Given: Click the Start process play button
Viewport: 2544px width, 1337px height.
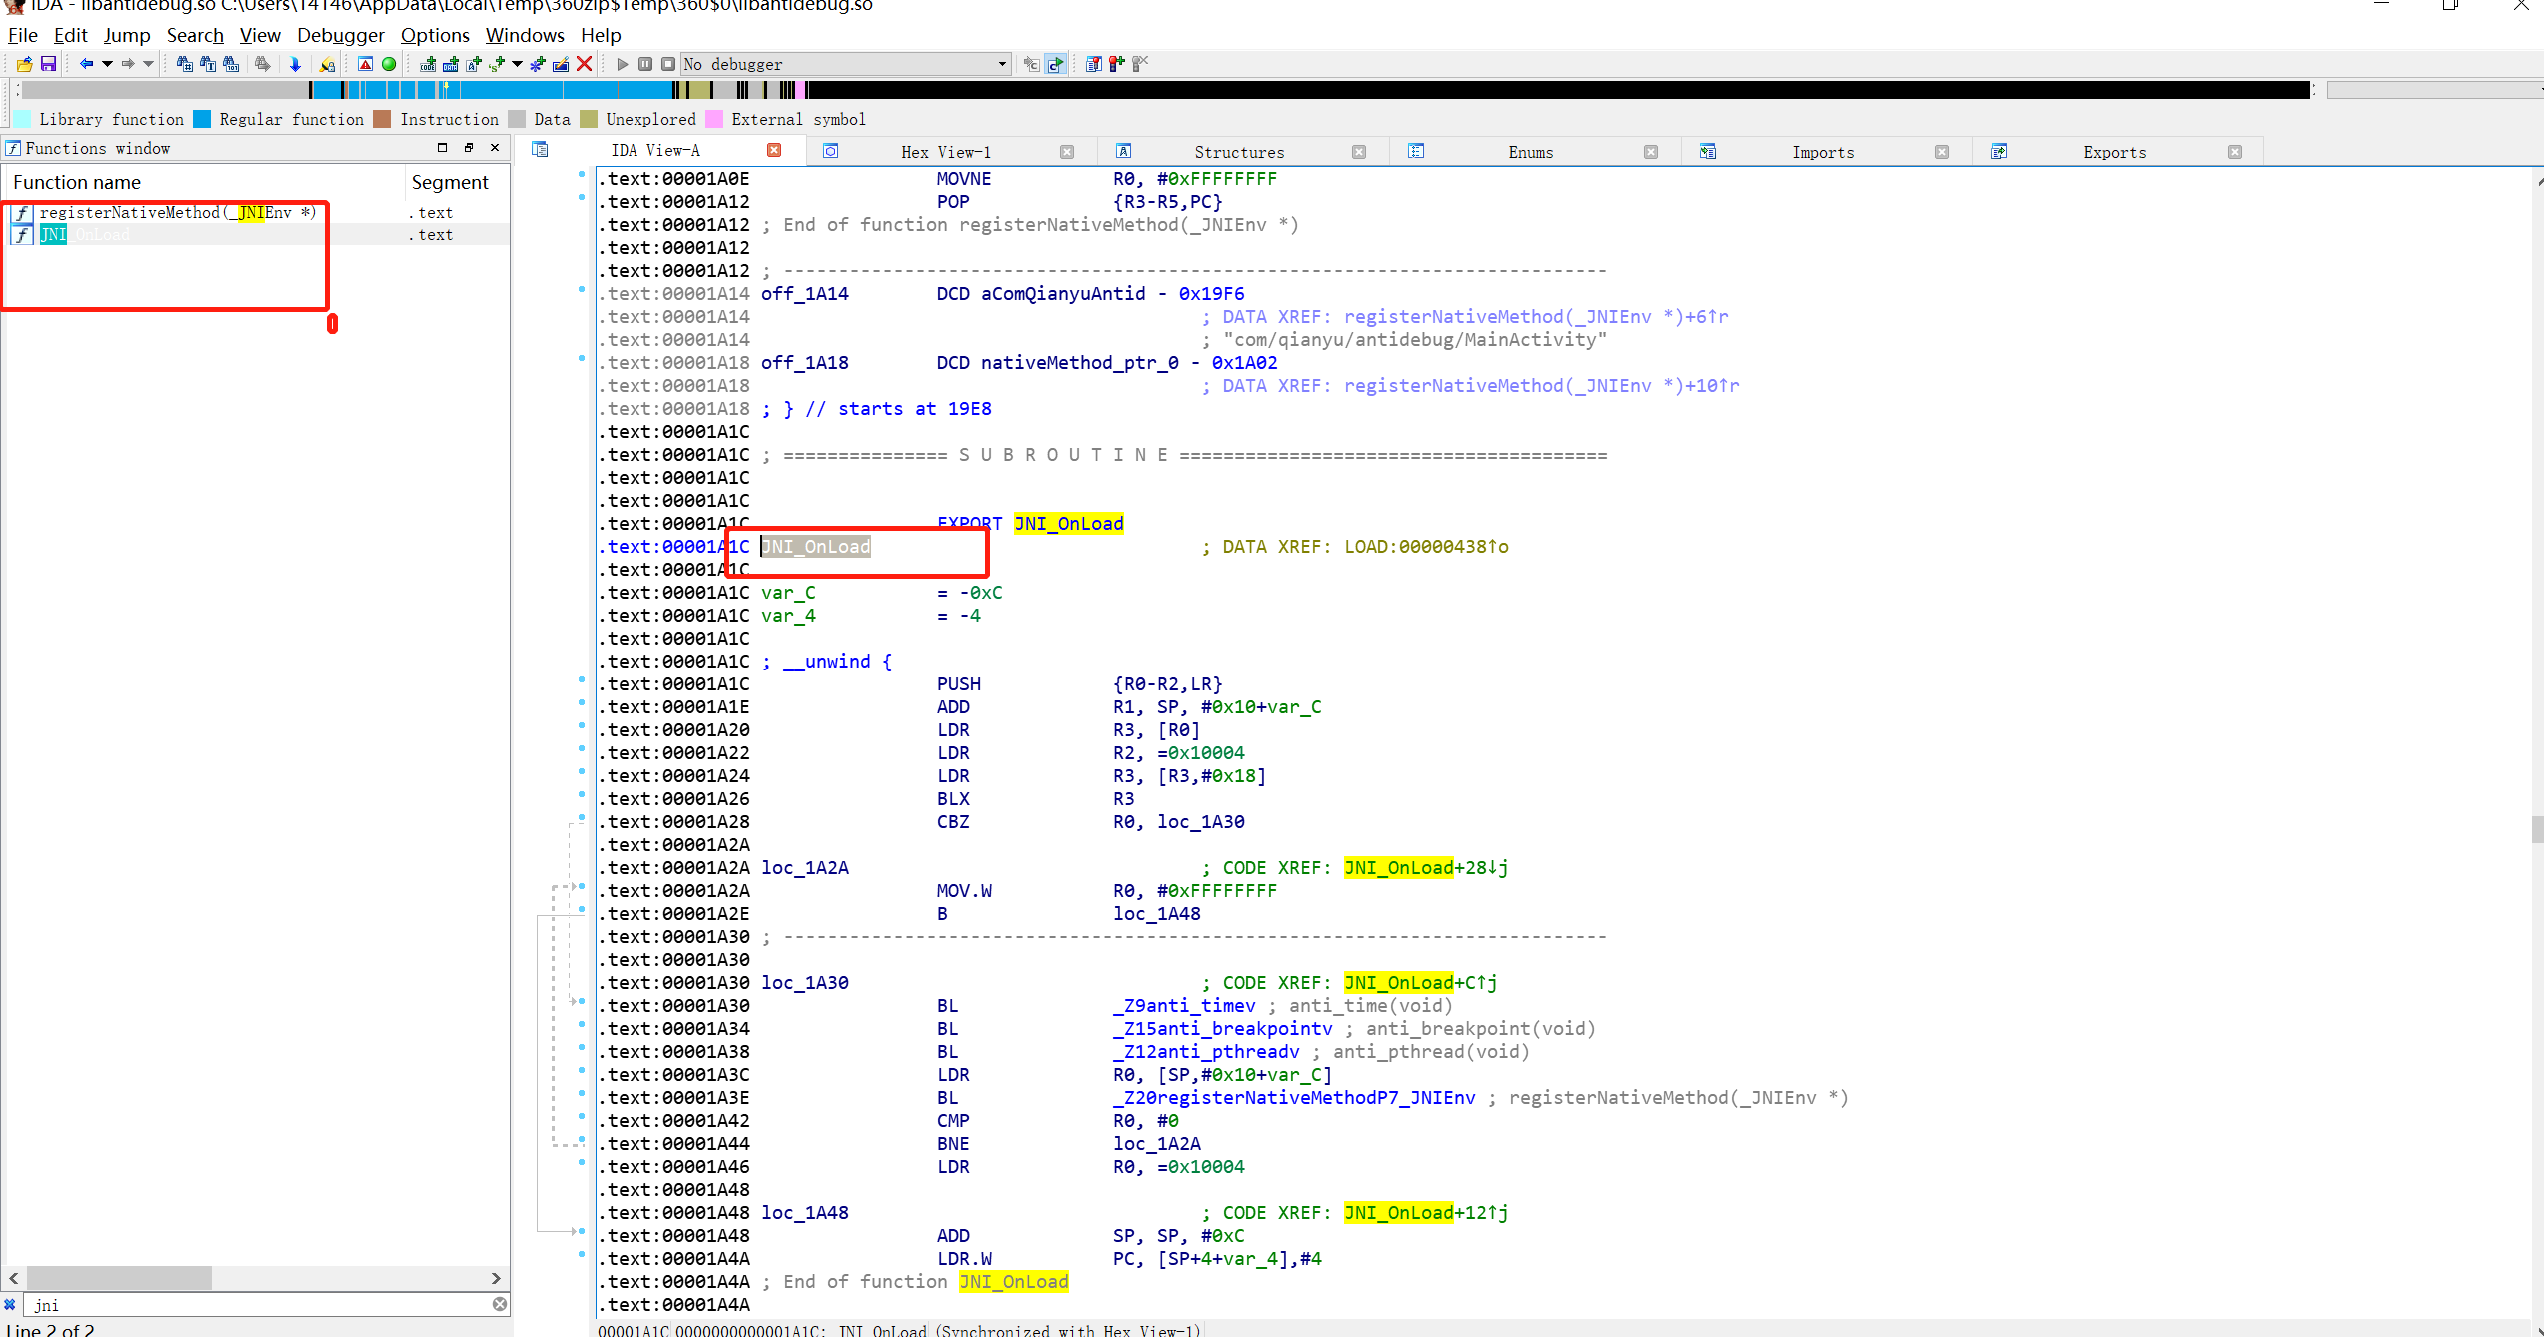Looking at the screenshot, I should pos(623,64).
